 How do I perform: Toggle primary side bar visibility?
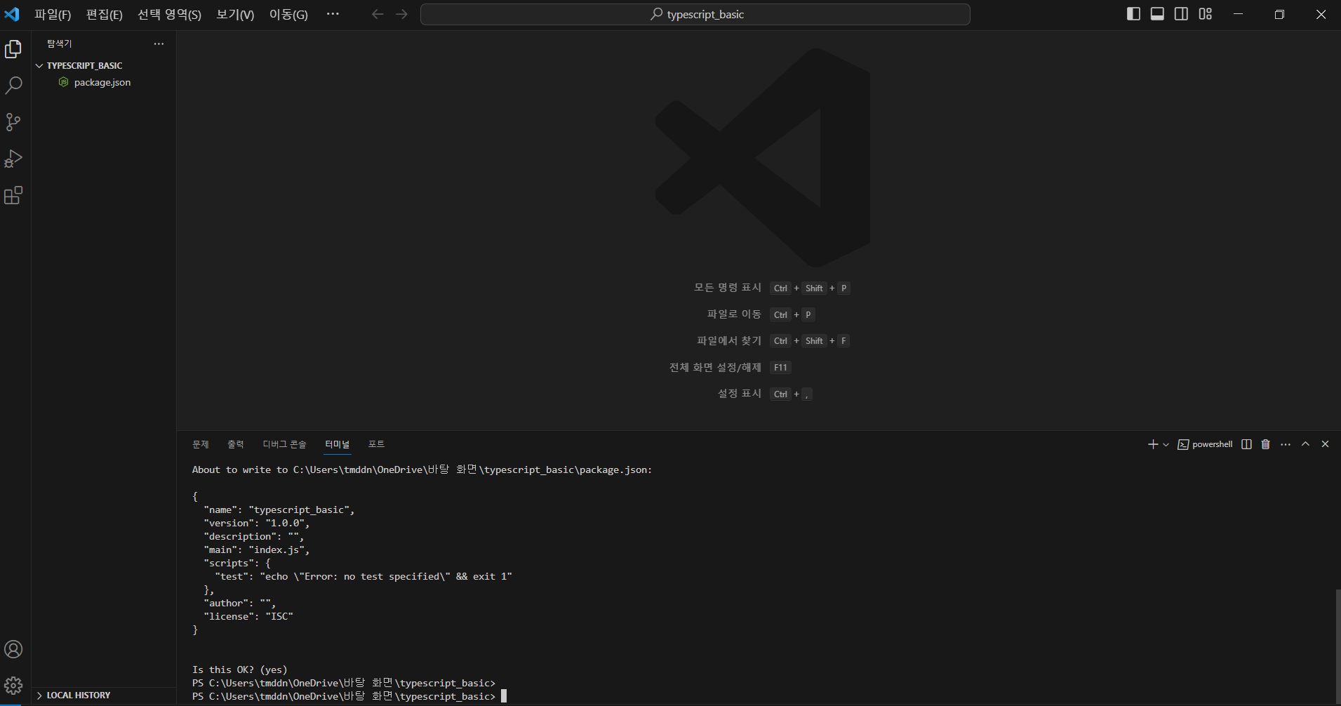point(1133,14)
